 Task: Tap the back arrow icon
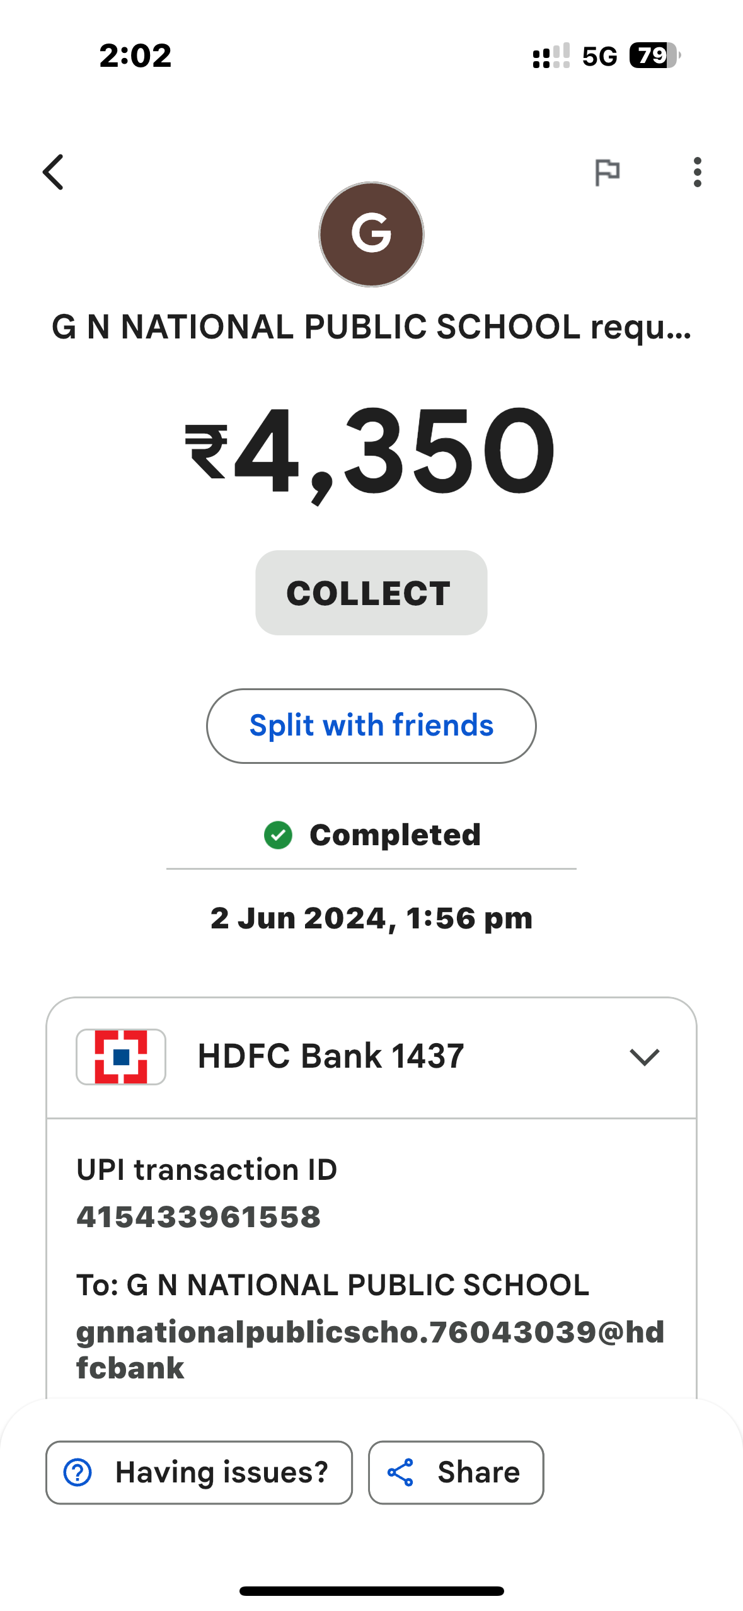tap(54, 172)
